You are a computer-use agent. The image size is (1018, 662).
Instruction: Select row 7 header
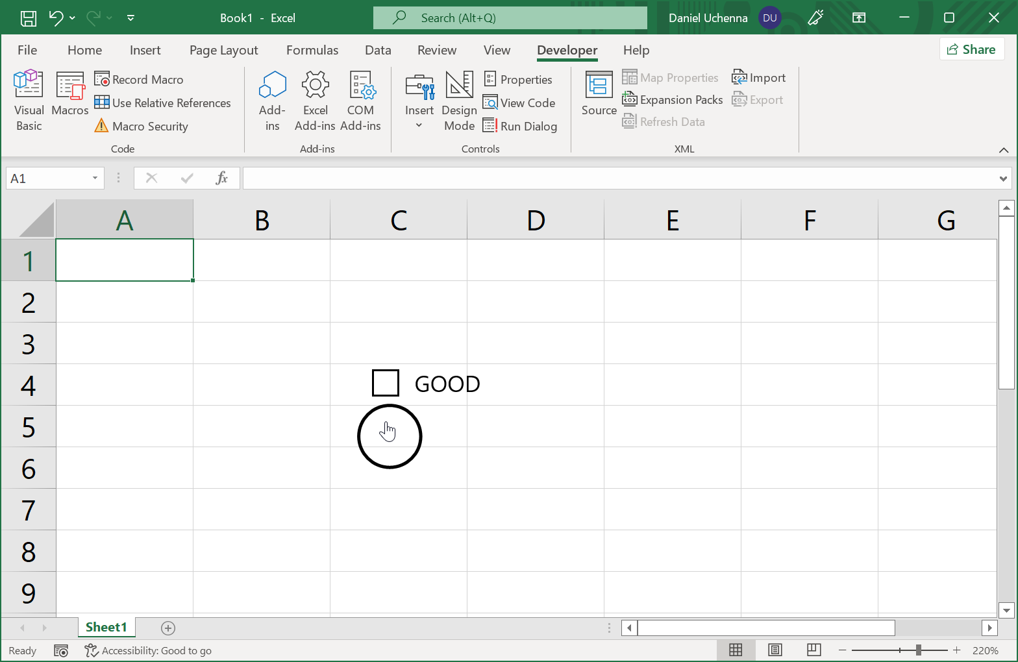coord(29,509)
